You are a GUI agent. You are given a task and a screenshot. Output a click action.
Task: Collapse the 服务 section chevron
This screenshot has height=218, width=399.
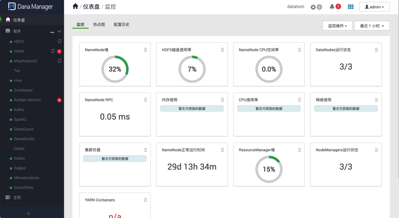click(59, 31)
